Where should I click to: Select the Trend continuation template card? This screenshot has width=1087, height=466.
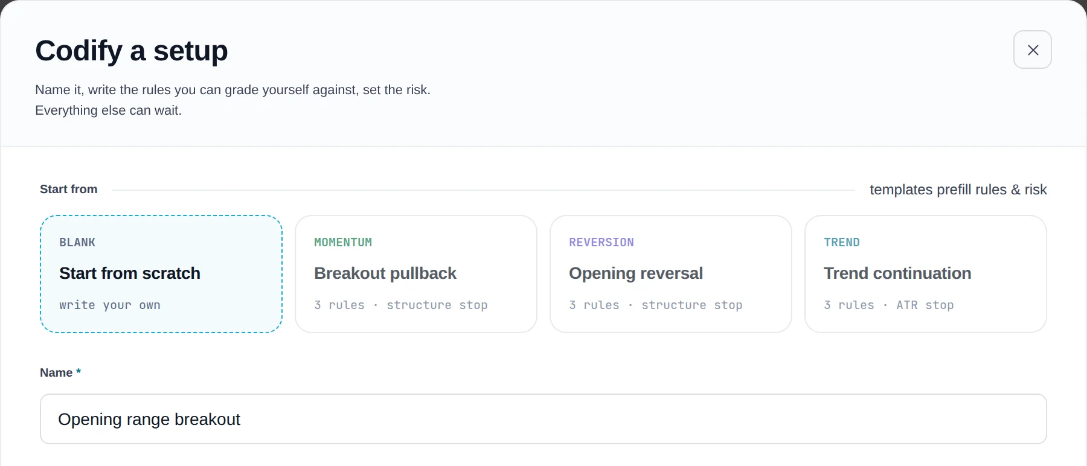(x=926, y=274)
